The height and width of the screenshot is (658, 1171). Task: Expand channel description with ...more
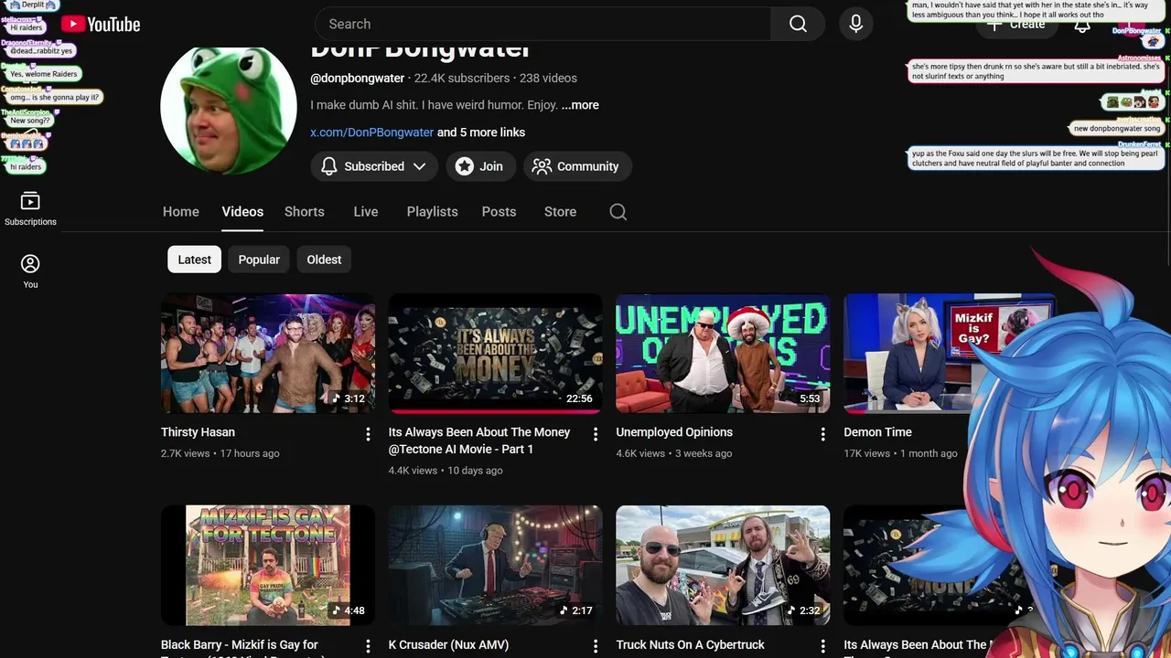point(580,105)
